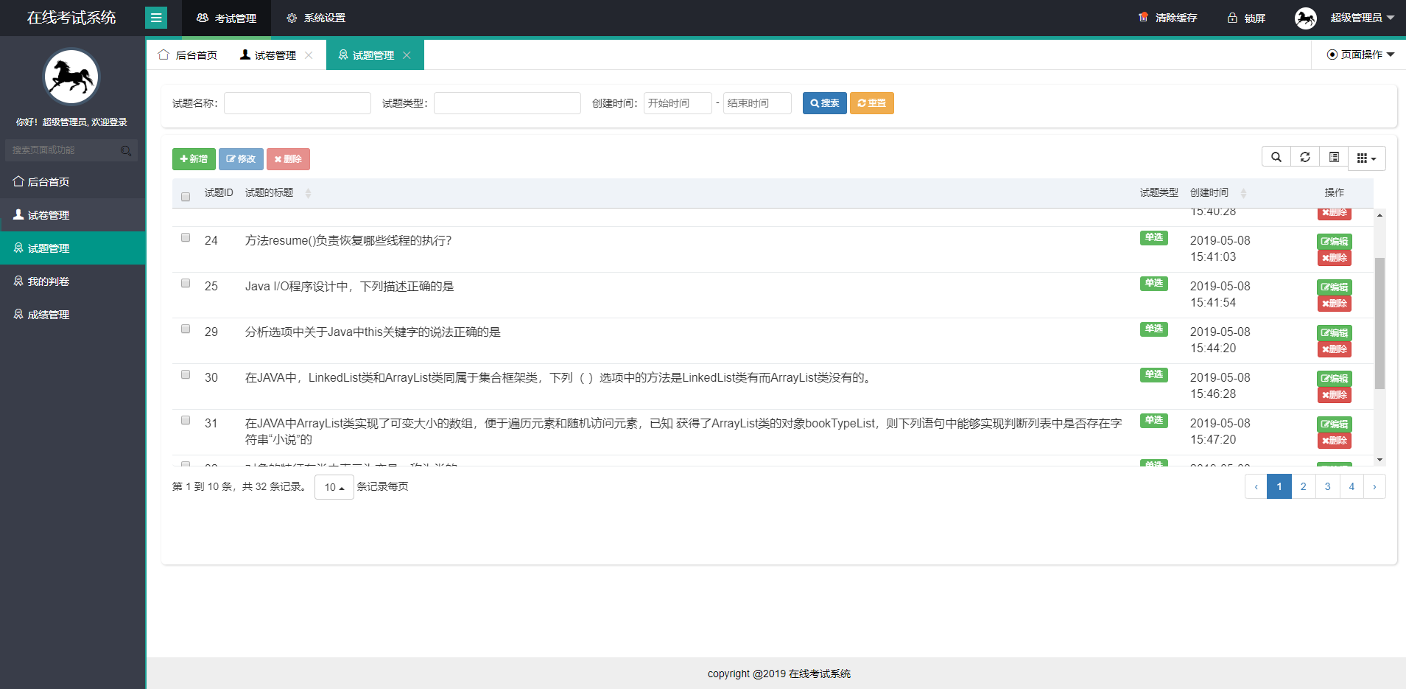Check the row checkbox for ID 25

tap(186, 283)
